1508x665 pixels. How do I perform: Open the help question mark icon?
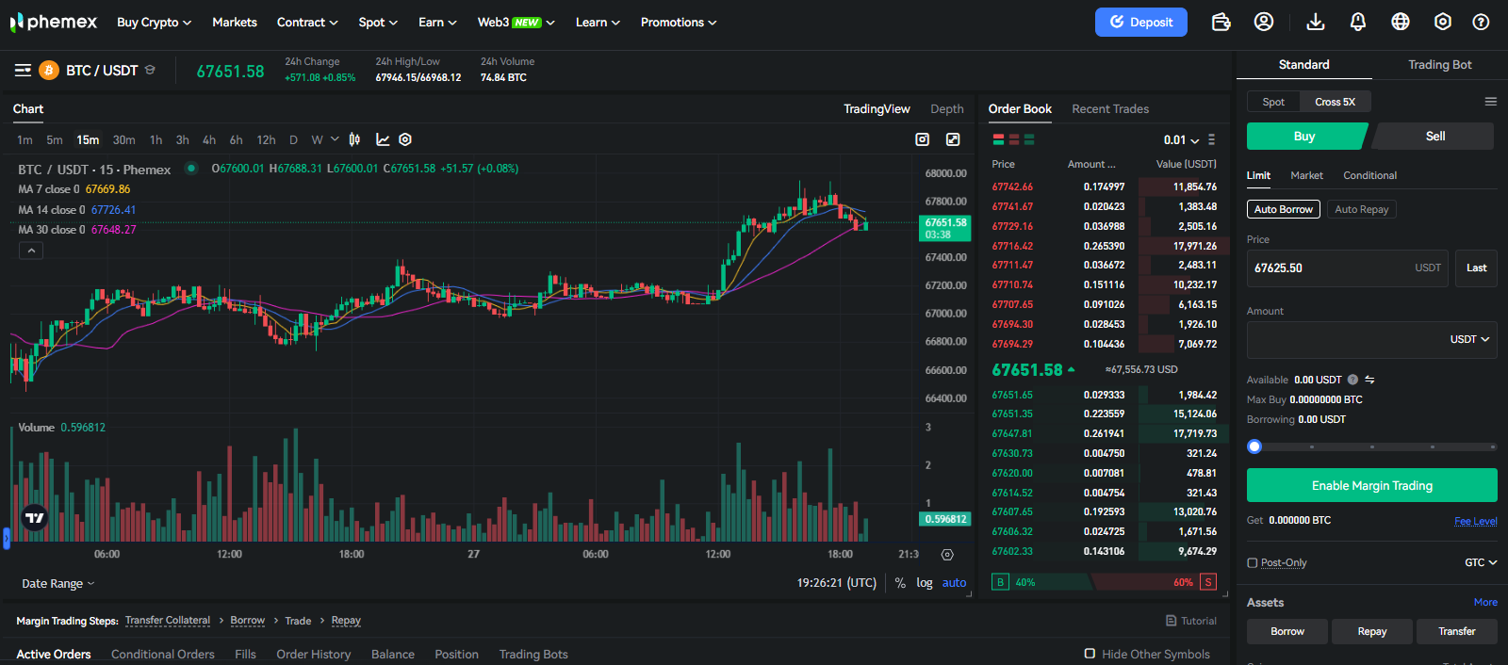point(1482,22)
